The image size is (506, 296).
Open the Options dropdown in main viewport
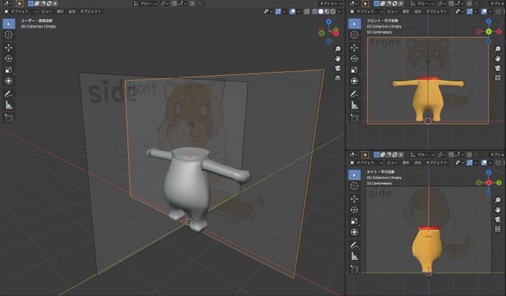[330, 4]
